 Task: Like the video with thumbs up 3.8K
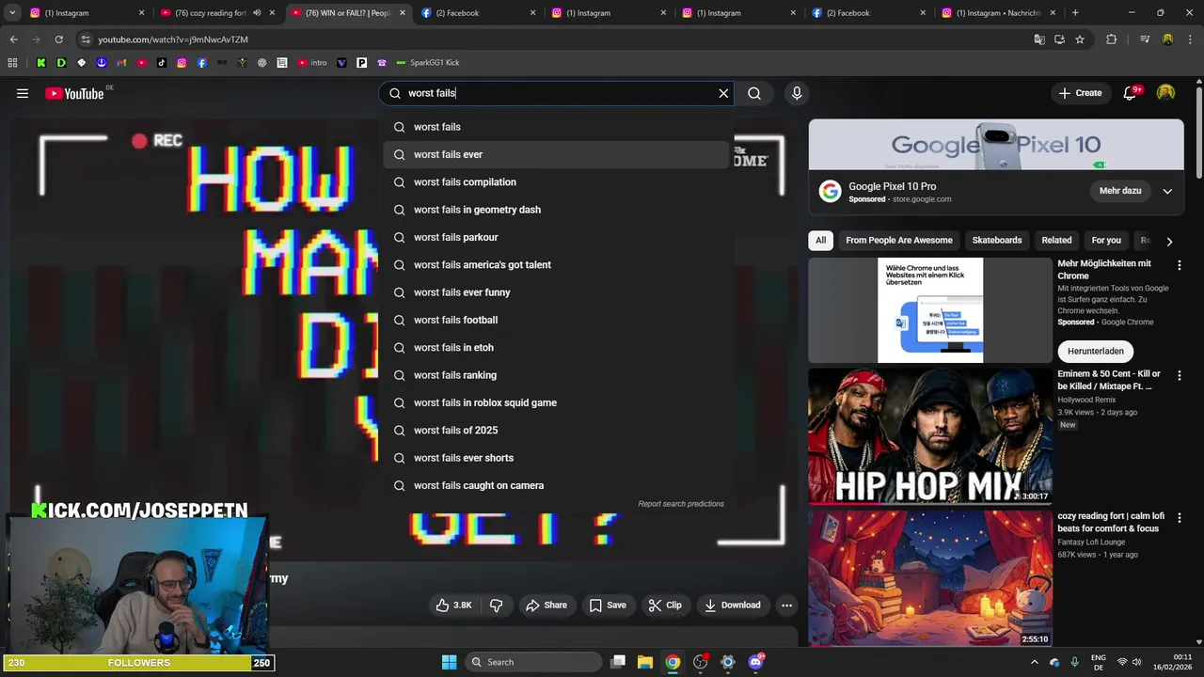pos(453,606)
